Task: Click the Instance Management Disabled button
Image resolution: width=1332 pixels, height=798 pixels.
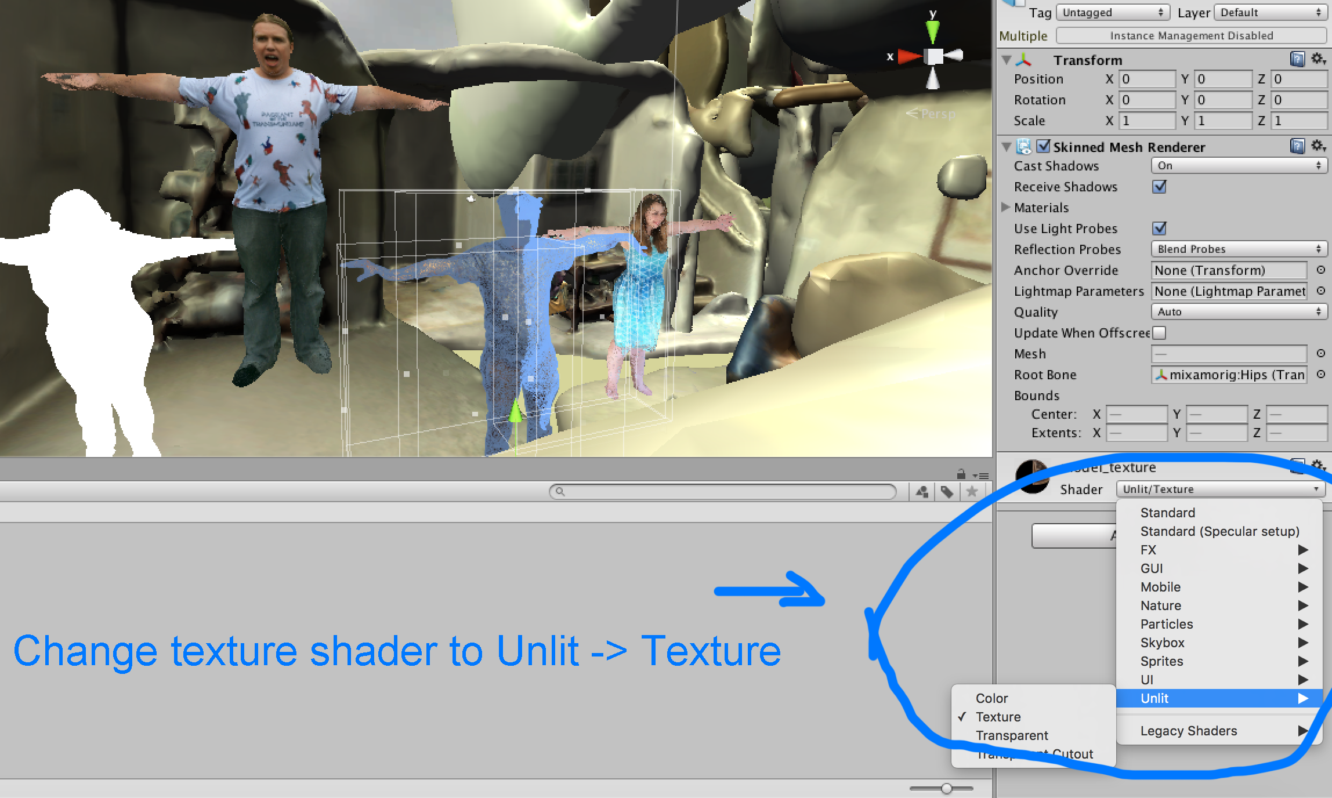Action: (x=1192, y=35)
